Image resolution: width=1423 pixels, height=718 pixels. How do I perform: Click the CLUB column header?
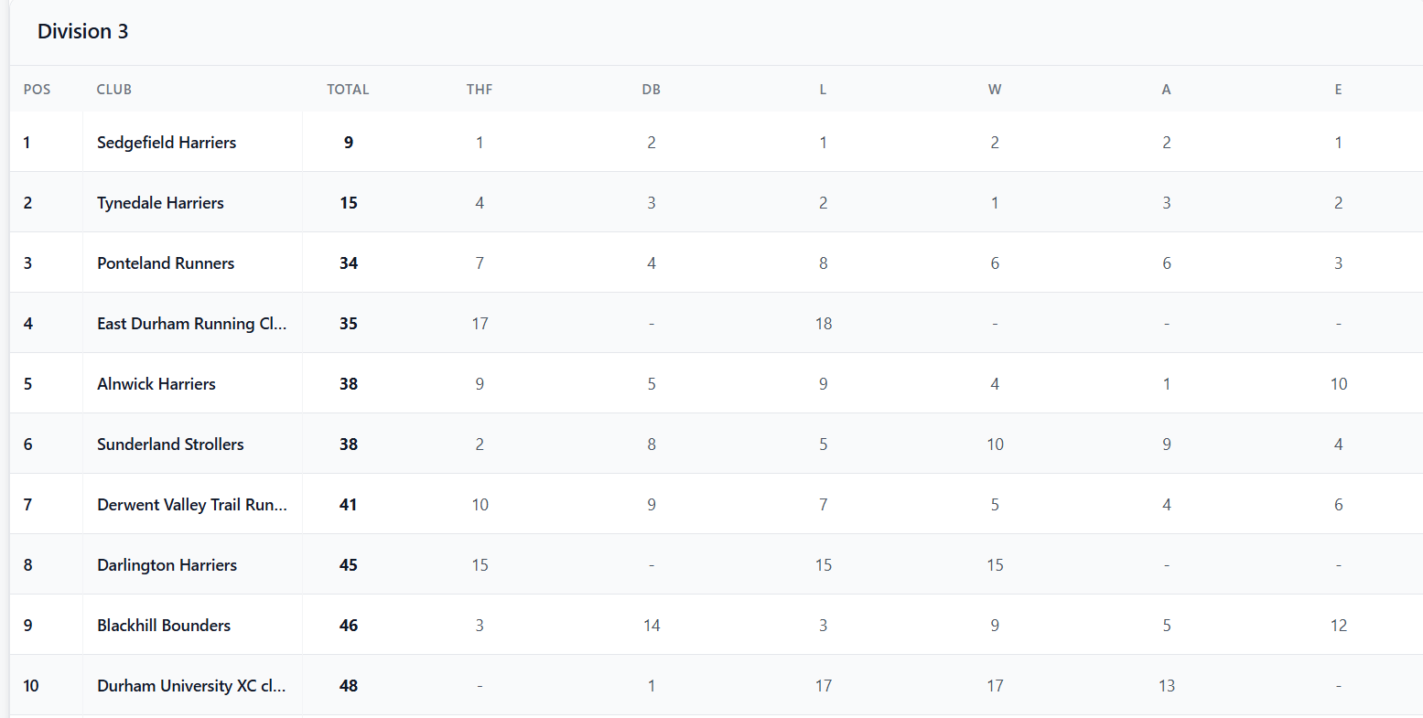click(x=114, y=90)
